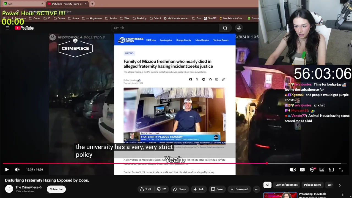Download the video

[x=239, y=189]
